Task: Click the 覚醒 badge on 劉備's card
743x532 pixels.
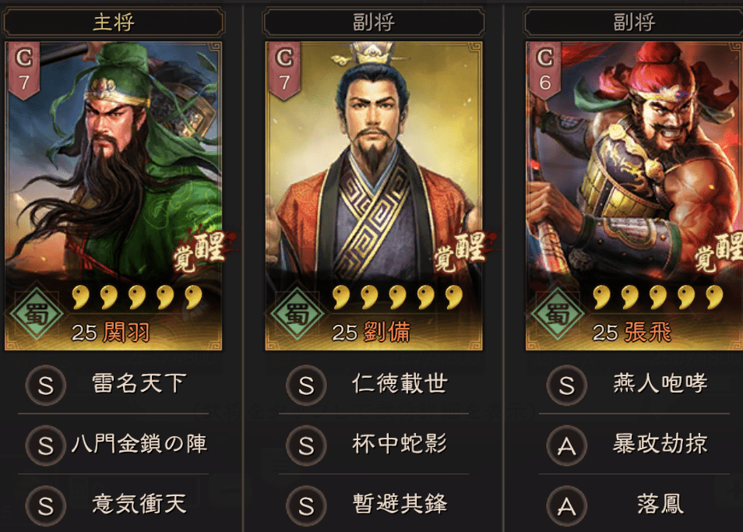Action: coord(460,251)
